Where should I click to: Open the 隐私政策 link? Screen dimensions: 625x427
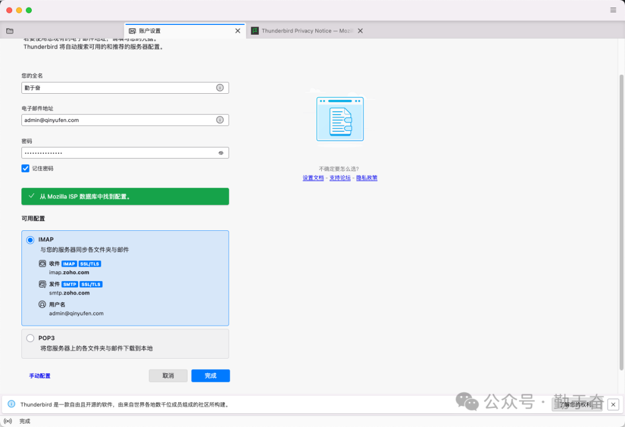(x=367, y=178)
